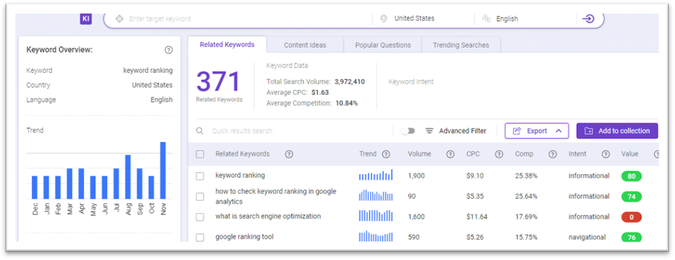Check box for how to check keyword ranking

(200, 197)
